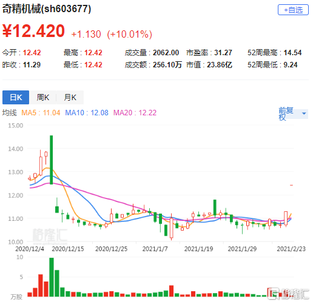Click the 11.00 price axis label

[16, 218]
